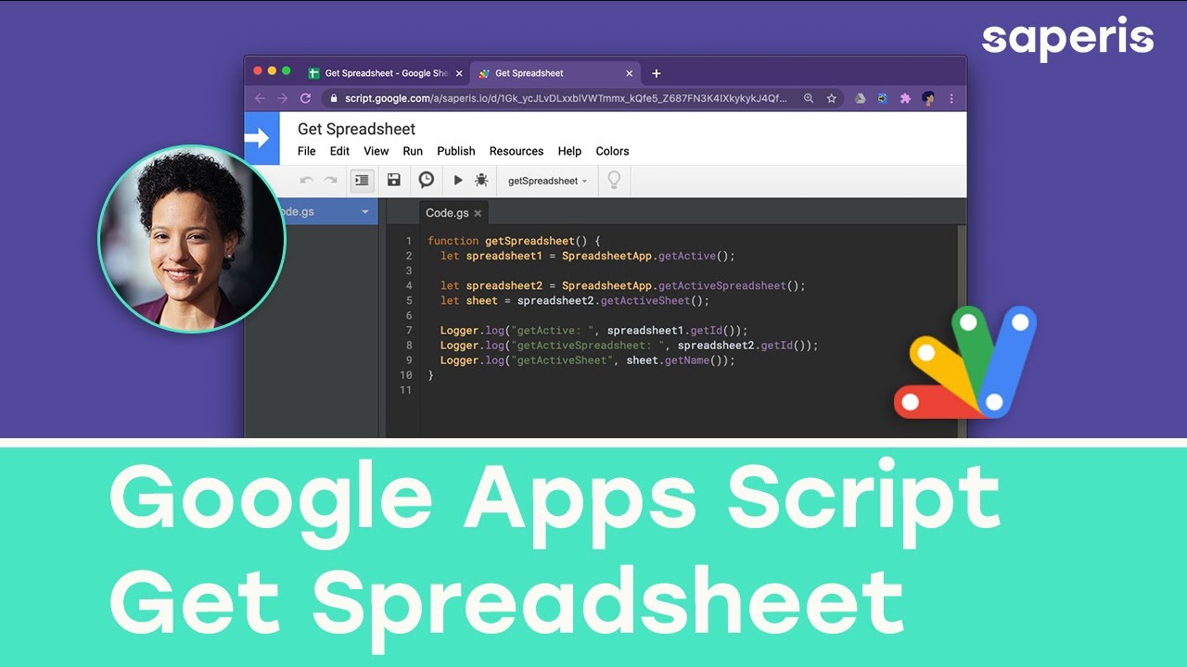Go forward in the browser
This screenshot has height=667, width=1187.
click(283, 98)
